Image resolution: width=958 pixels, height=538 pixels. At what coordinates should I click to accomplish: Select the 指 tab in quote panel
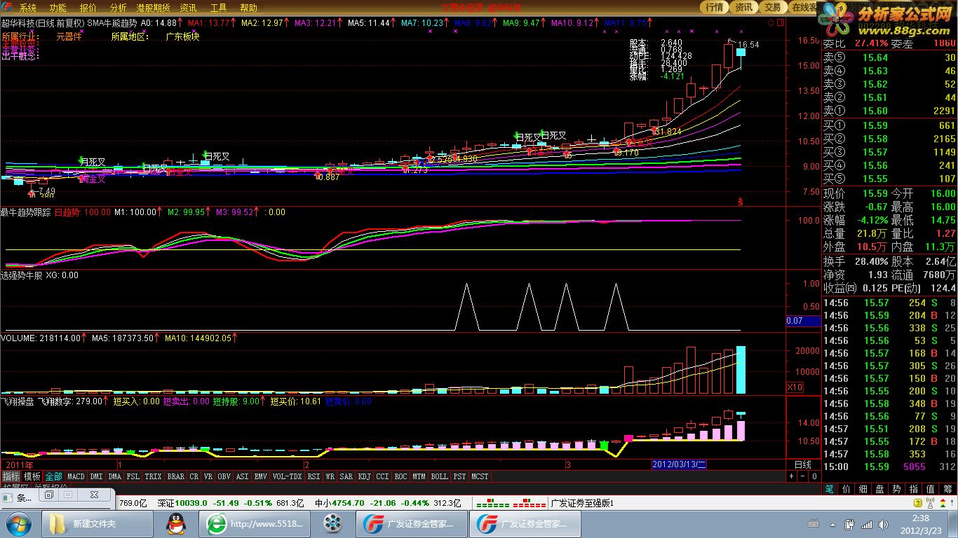tap(914, 489)
